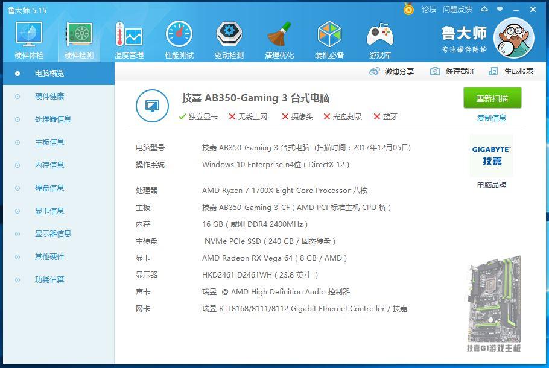Select 硬盘信息 in the sidebar
This screenshot has height=368, width=549.
point(59,188)
